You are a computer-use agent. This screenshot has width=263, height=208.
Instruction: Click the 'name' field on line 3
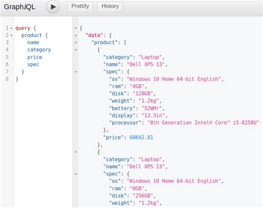tap(33, 43)
